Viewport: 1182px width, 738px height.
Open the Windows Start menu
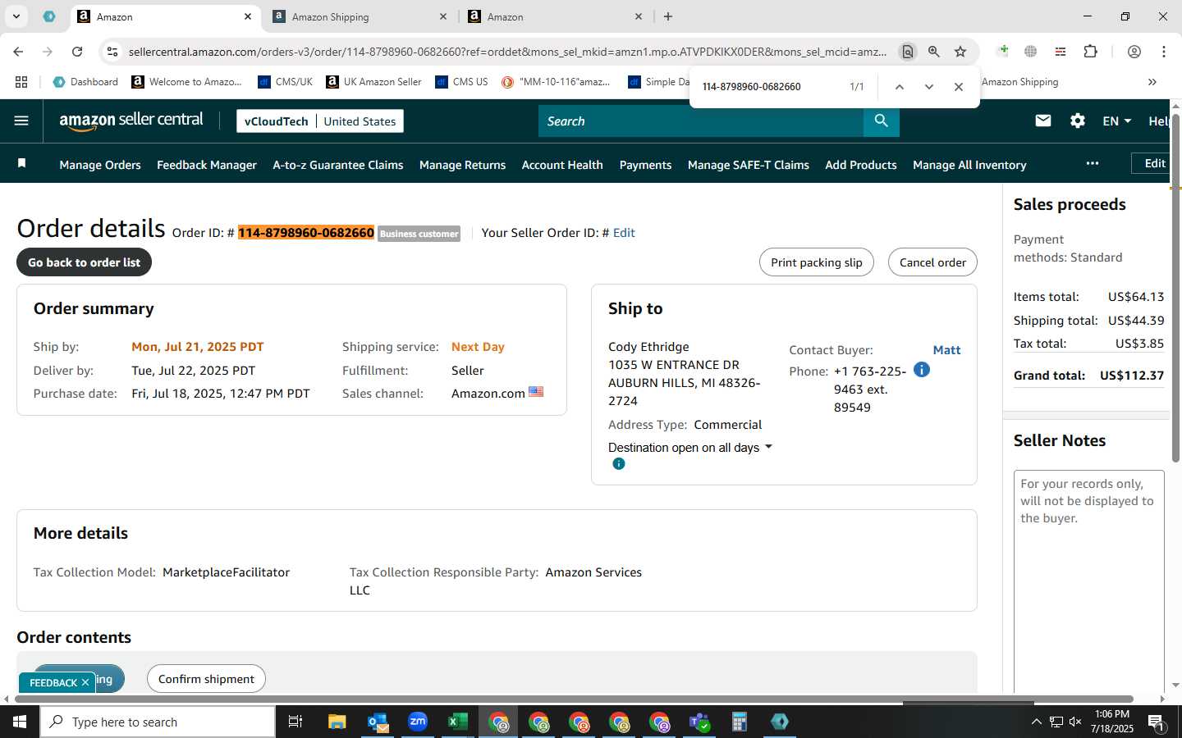[x=20, y=722]
